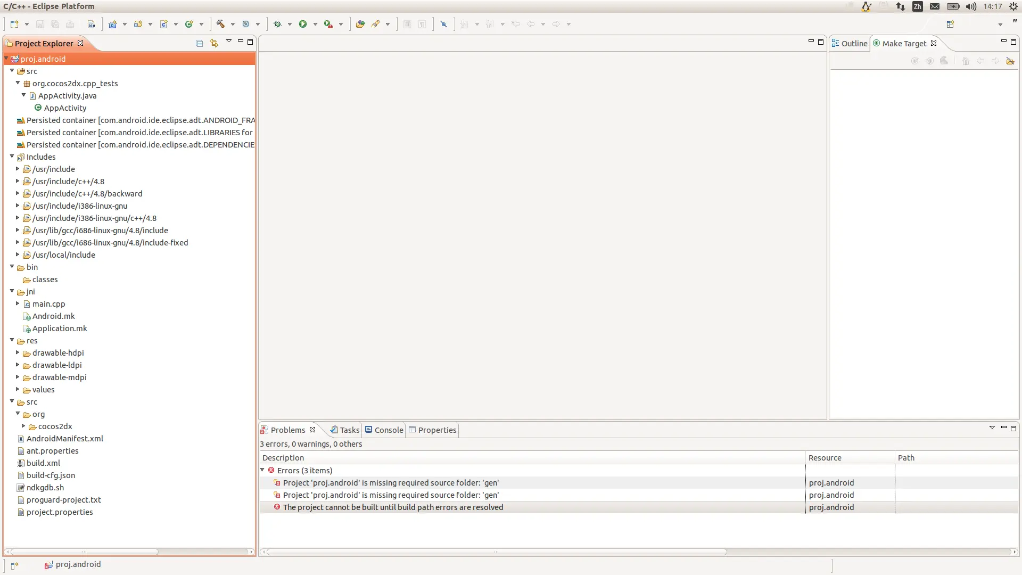Toggle Mark Occurrences toolbar icon
The width and height of the screenshot is (1022, 575).
[x=443, y=24]
